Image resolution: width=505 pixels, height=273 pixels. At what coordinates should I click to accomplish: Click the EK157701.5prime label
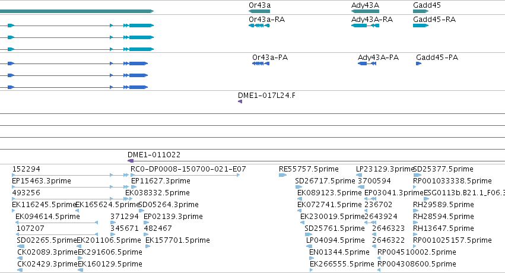click(177, 240)
